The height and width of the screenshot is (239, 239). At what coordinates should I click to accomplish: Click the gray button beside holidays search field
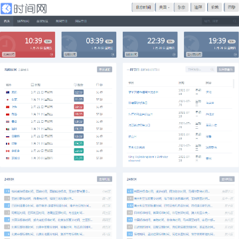pos(226,70)
